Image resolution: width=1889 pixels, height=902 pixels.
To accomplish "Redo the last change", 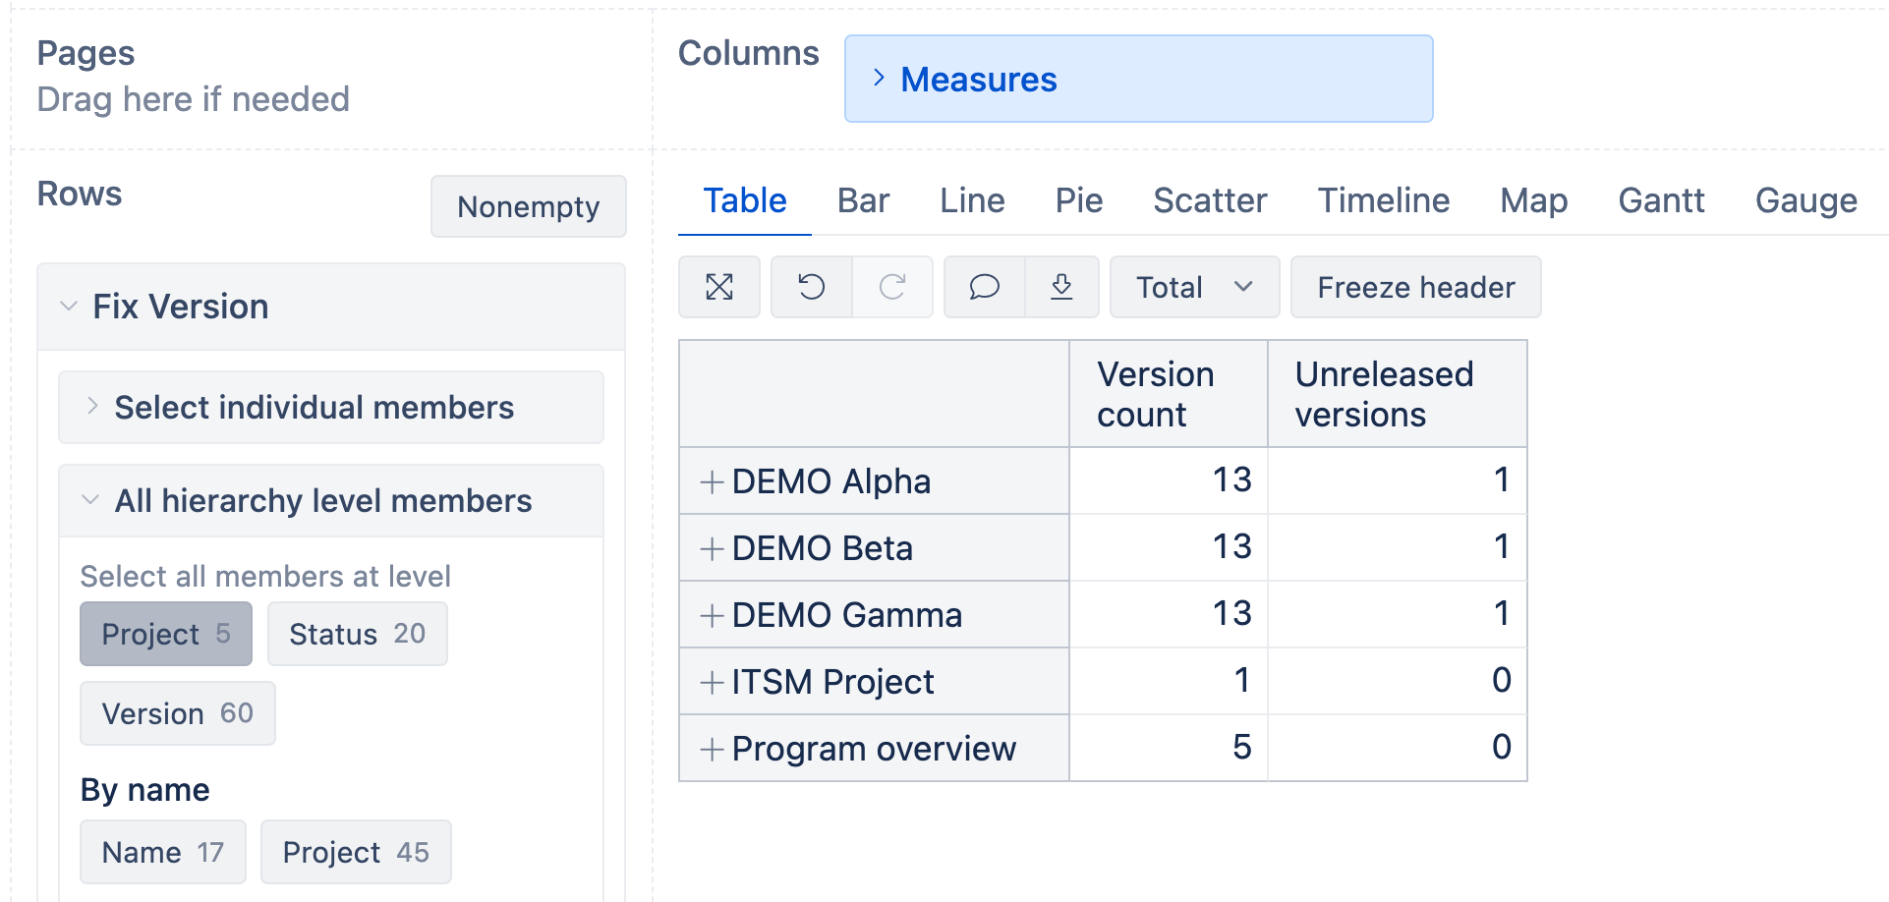I will coord(892,287).
